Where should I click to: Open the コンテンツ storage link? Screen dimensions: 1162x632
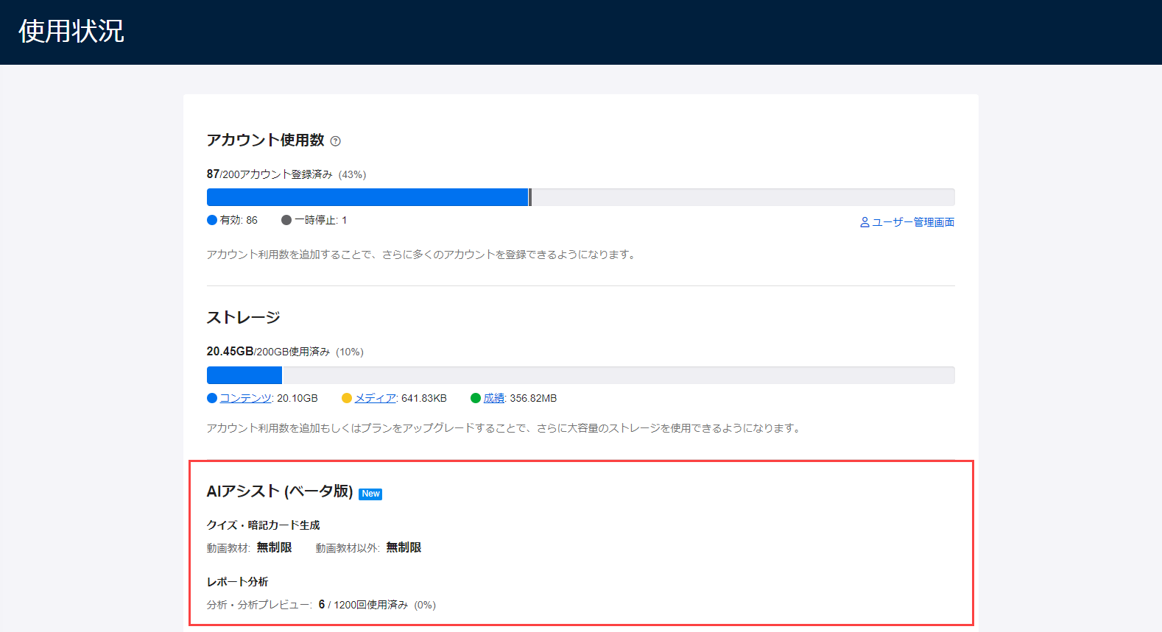click(x=246, y=398)
